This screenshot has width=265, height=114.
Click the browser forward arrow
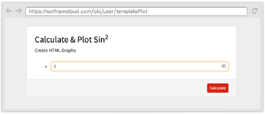click(19, 11)
